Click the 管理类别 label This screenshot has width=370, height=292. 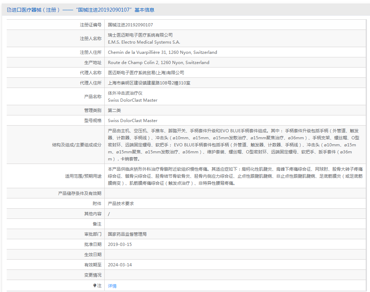pyautogui.click(x=93, y=110)
